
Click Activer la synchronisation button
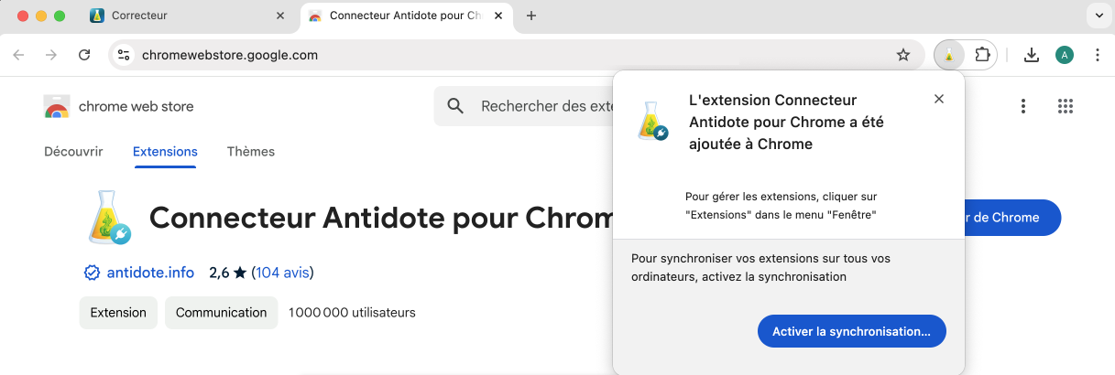click(x=851, y=331)
